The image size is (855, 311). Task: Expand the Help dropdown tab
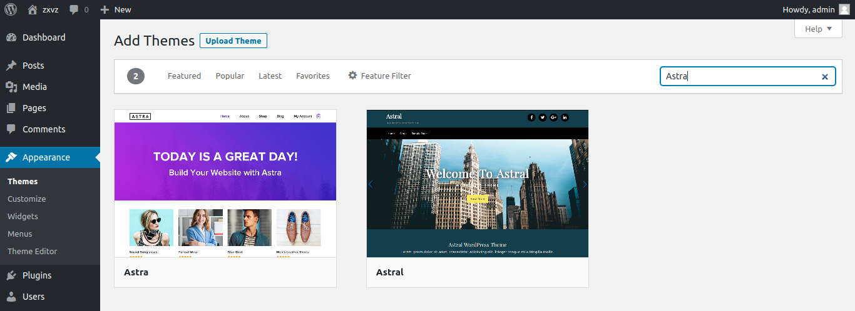click(x=818, y=29)
